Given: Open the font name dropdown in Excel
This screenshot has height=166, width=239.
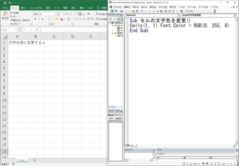Looking at the screenshot, I should coord(56,14).
